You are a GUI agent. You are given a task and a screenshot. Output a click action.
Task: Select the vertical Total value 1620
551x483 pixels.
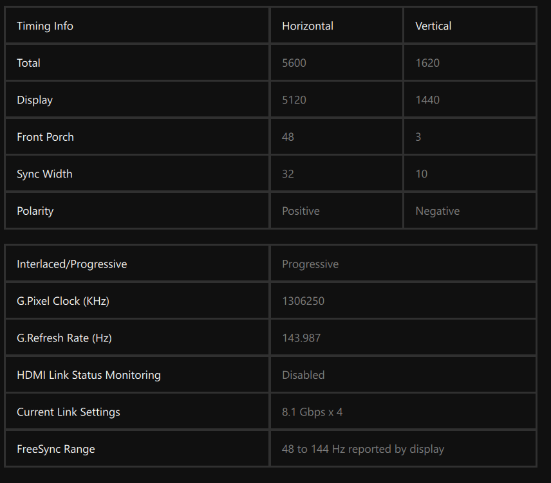427,63
